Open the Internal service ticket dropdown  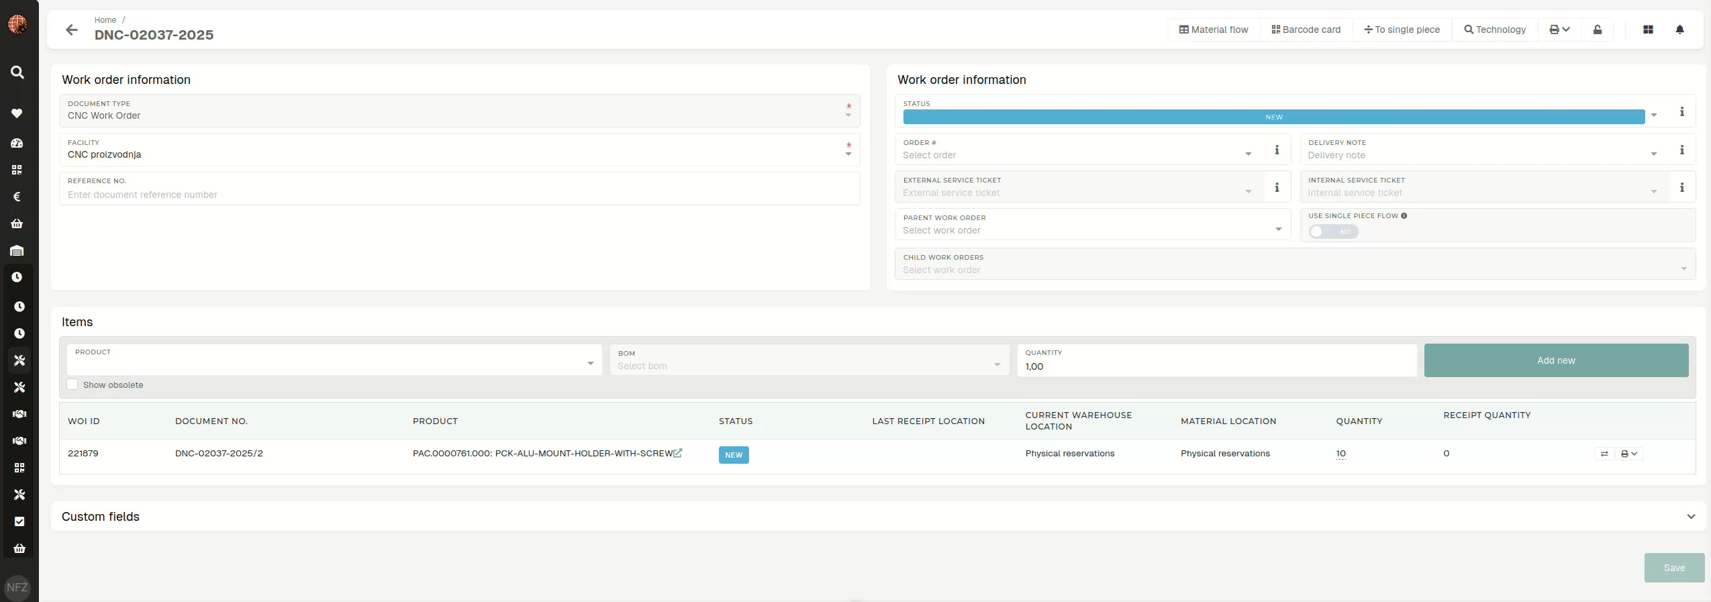tap(1484, 187)
